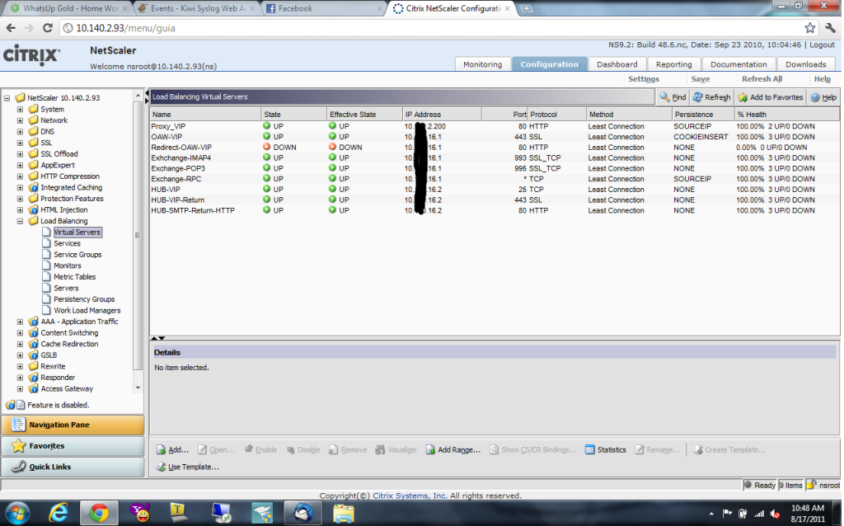
Task: Click the Find magnifier icon
Action: click(665, 97)
